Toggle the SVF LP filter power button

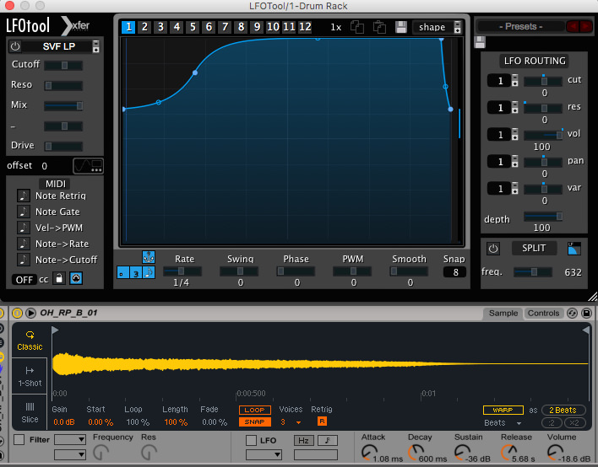pyautogui.click(x=15, y=46)
